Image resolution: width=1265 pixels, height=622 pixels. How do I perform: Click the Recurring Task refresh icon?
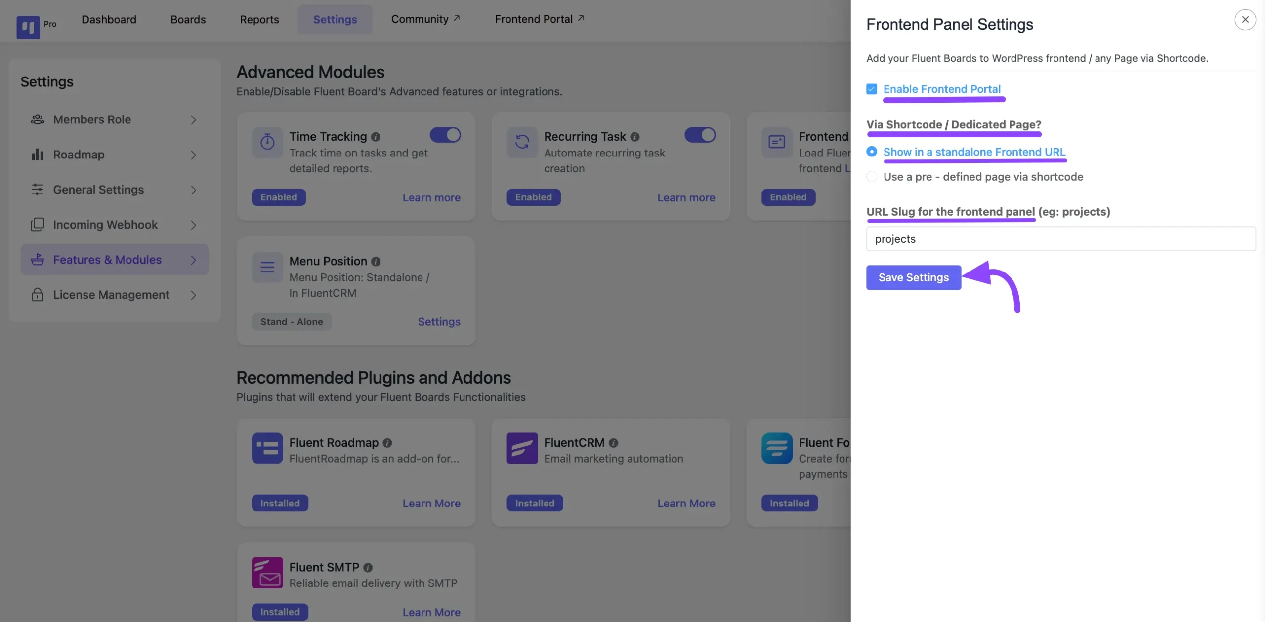click(522, 142)
